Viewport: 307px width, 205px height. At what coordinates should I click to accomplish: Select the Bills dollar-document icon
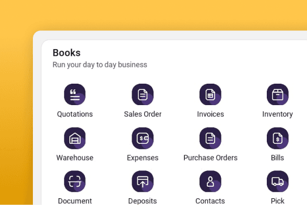pos(278,138)
